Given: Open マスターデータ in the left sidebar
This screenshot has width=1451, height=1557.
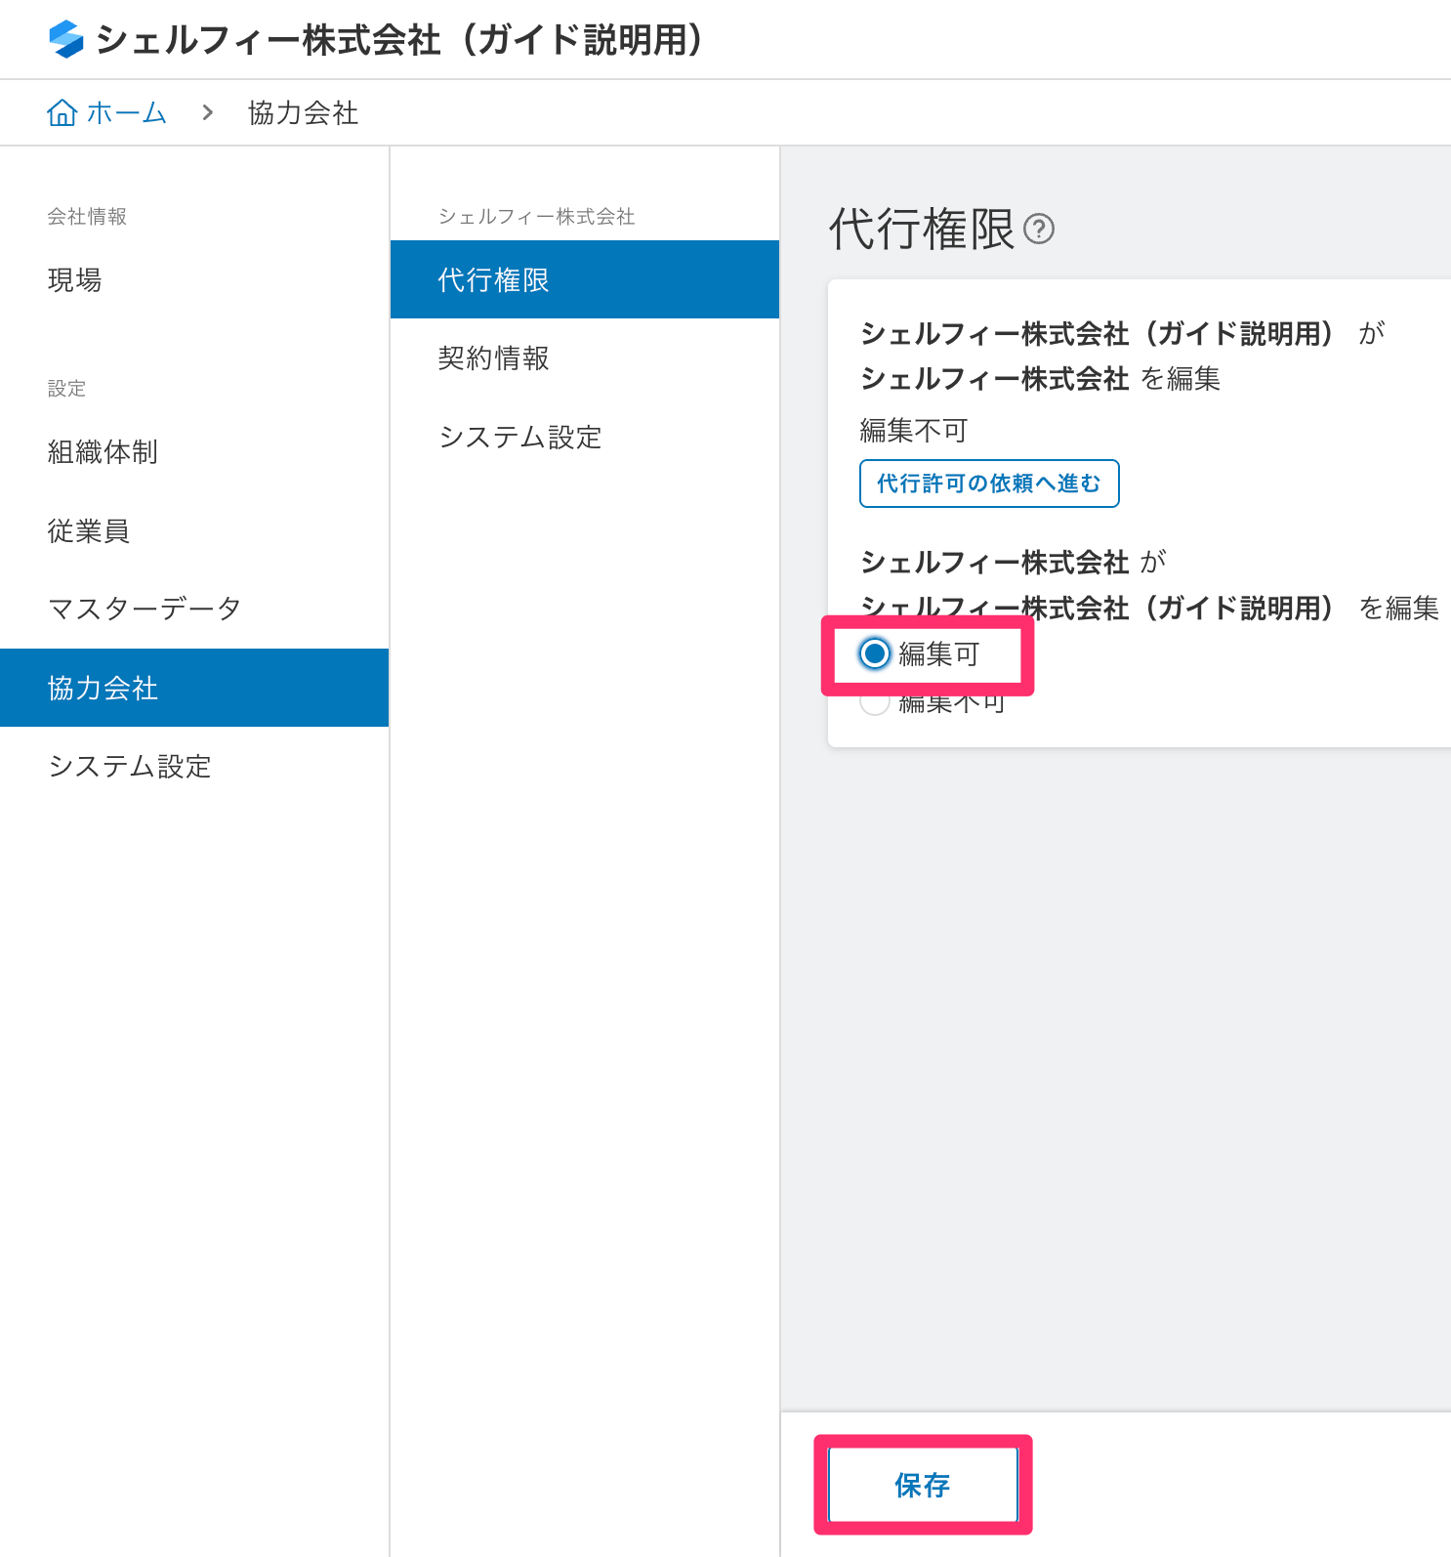Looking at the screenshot, I should click(194, 609).
